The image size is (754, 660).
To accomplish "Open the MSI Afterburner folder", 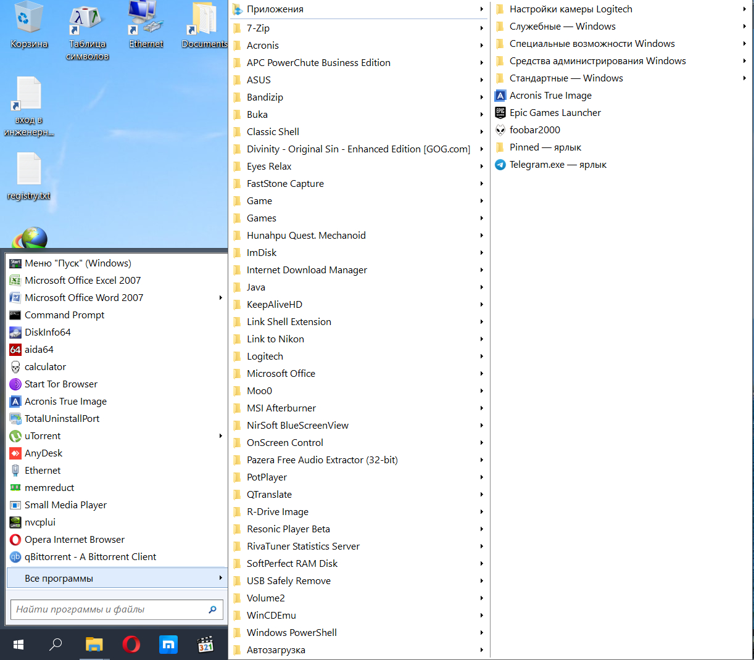I will 359,408.
